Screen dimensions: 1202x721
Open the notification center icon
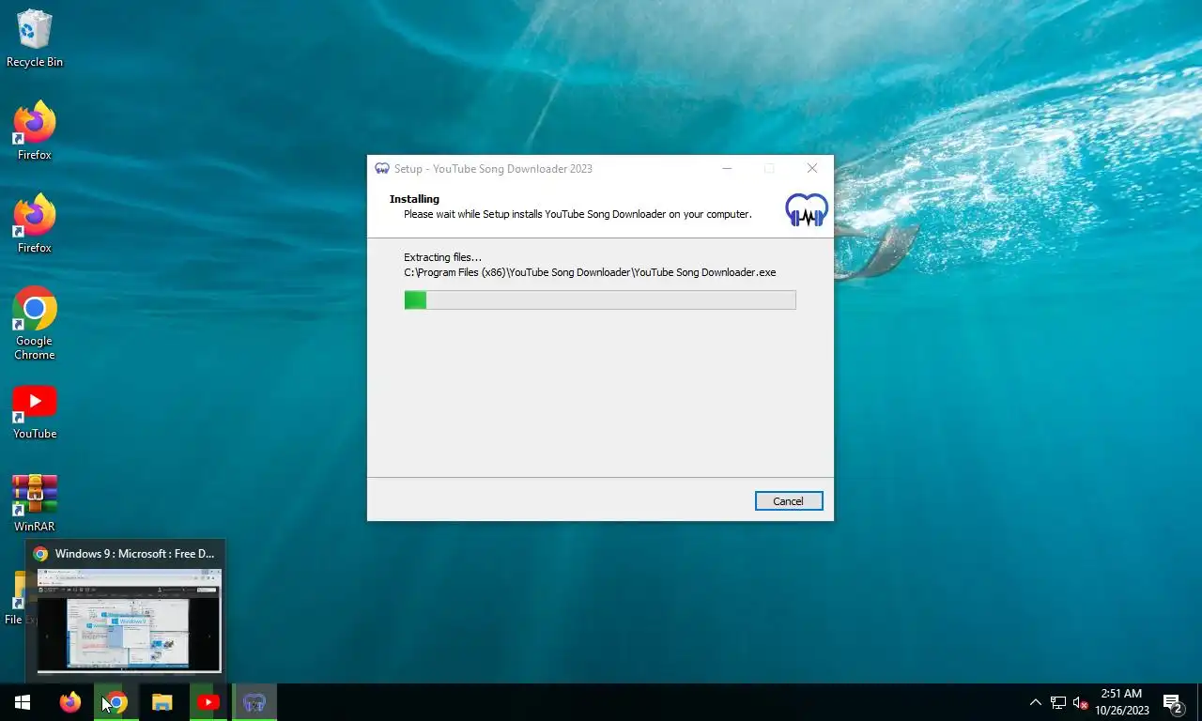point(1173,702)
